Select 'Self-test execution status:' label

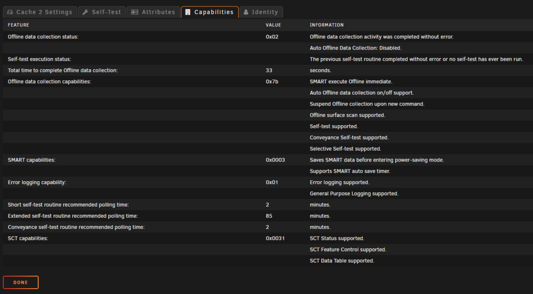(39, 59)
